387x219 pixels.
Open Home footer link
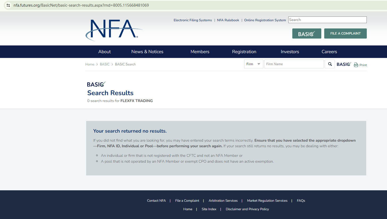tap(188, 209)
